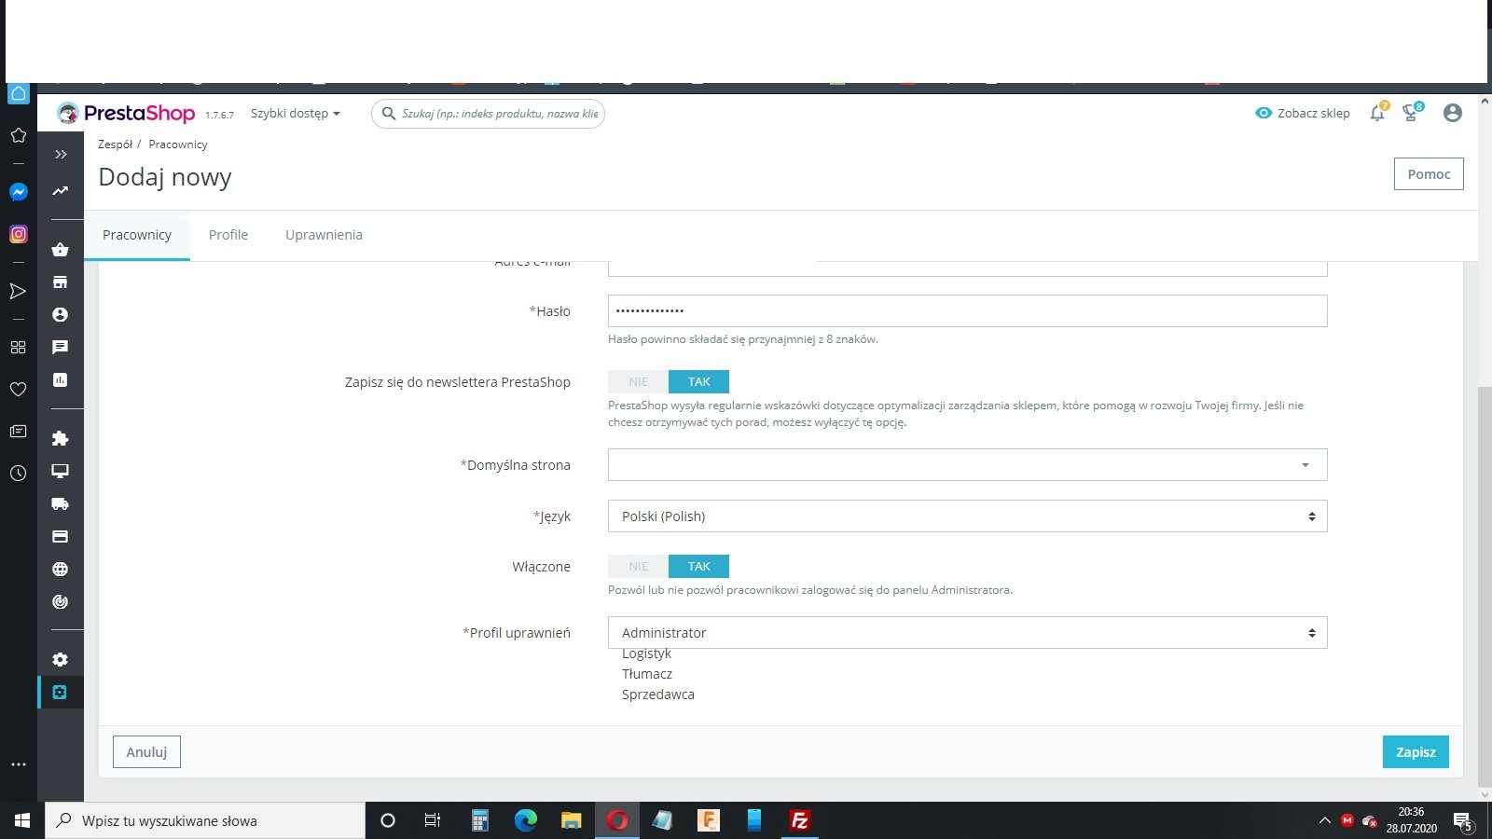Open the Profil uprawnień dropdown
Image resolution: width=1492 pixels, height=839 pixels.
967,632
